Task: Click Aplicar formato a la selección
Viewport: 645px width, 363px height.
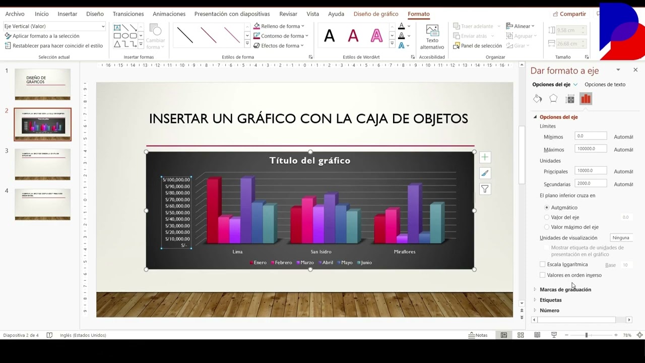Action: pos(42,36)
